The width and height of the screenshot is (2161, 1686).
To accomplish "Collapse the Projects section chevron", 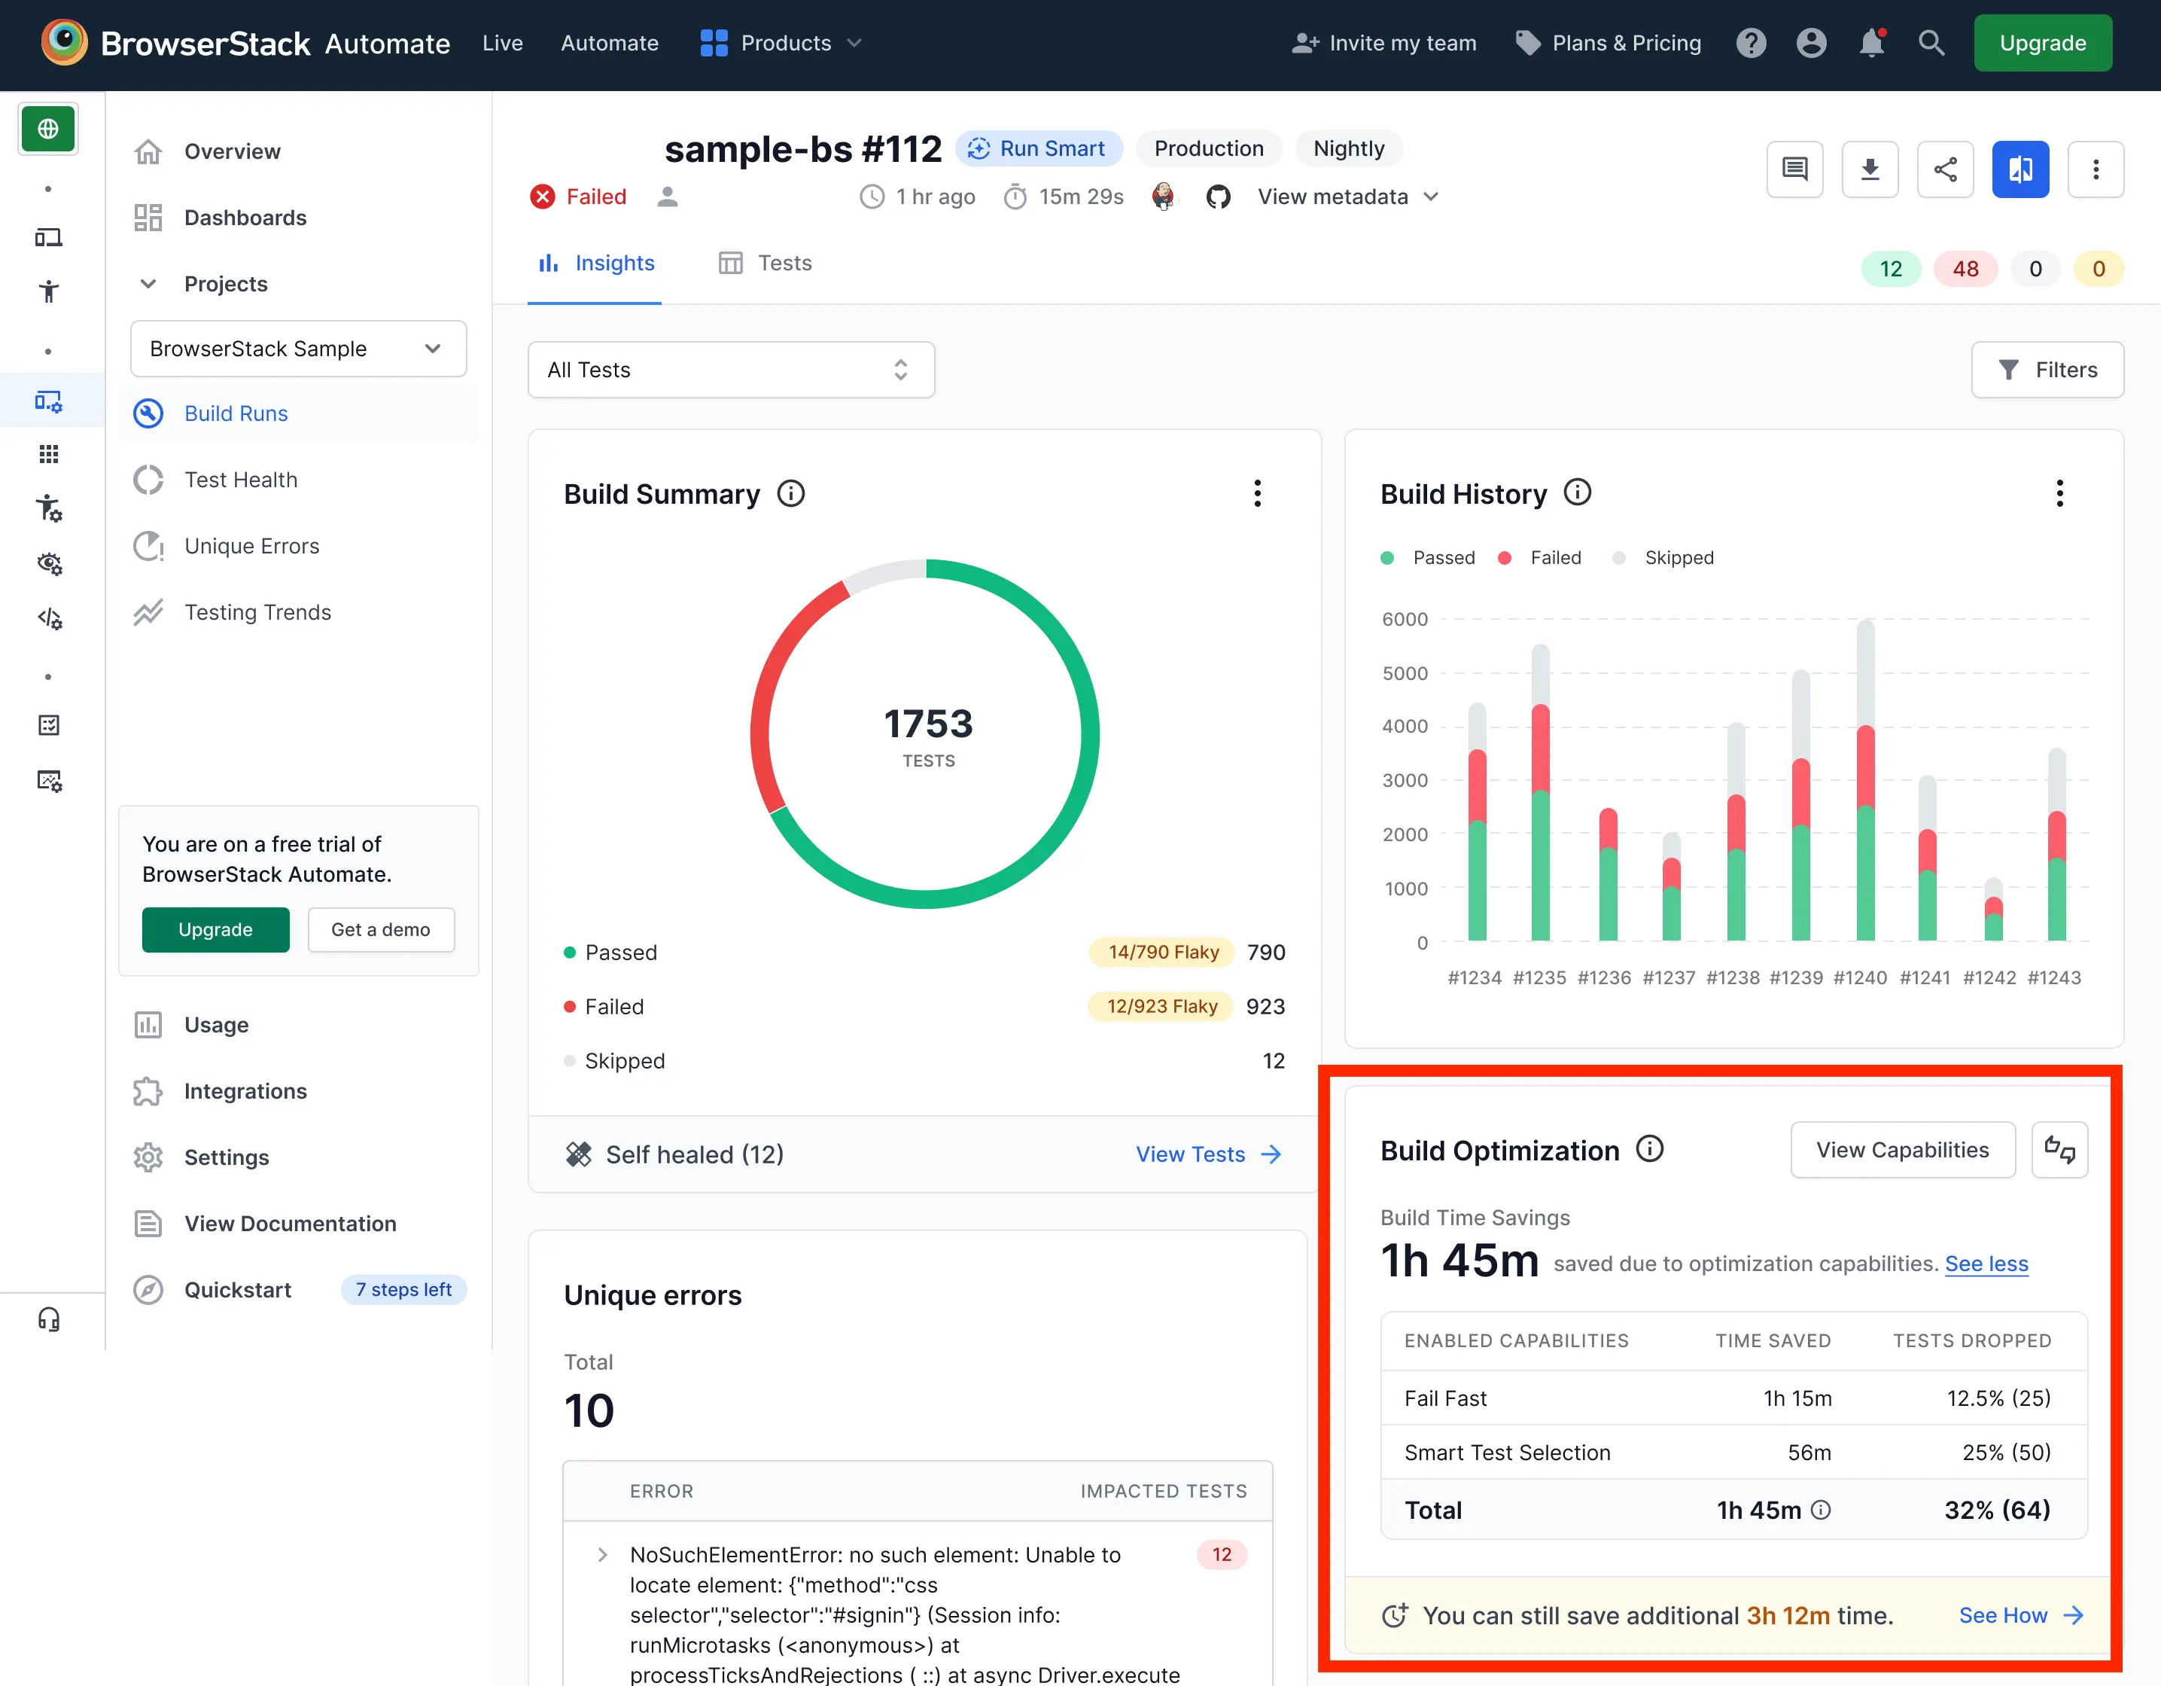I will pos(148,284).
